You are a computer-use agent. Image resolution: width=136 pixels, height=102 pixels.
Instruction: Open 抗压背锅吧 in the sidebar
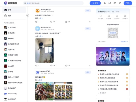[10, 27]
